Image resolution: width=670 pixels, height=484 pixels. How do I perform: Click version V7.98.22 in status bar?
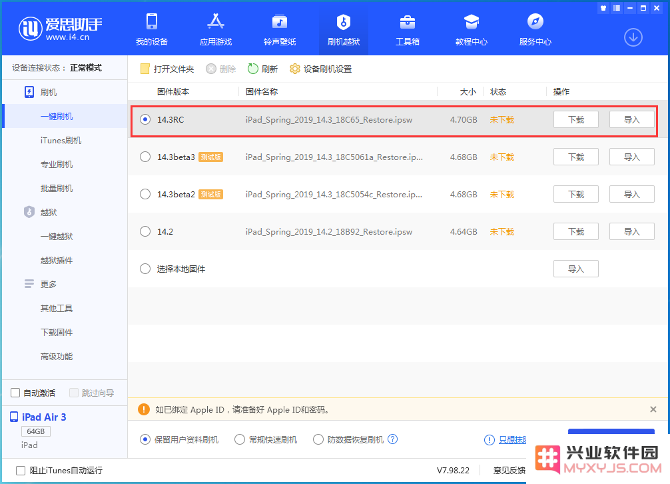[x=453, y=470]
